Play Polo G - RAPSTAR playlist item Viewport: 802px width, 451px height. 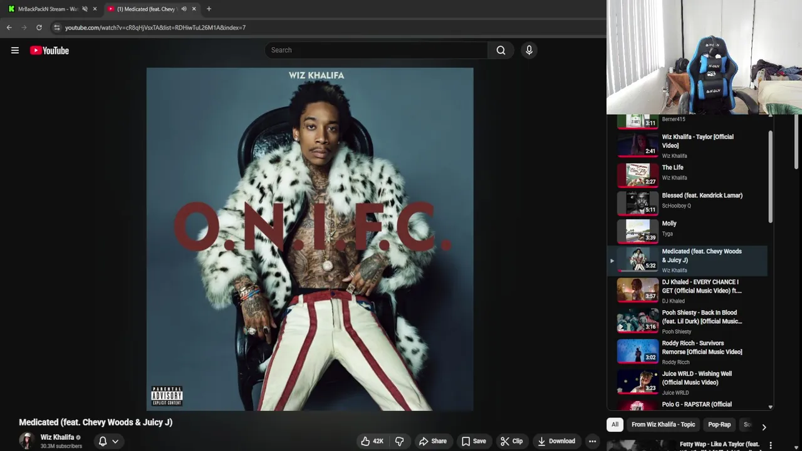coord(687,405)
